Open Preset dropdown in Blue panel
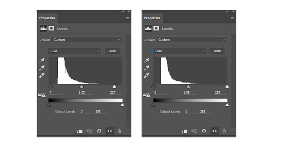This screenshot has width=281, height=147. click(191, 40)
